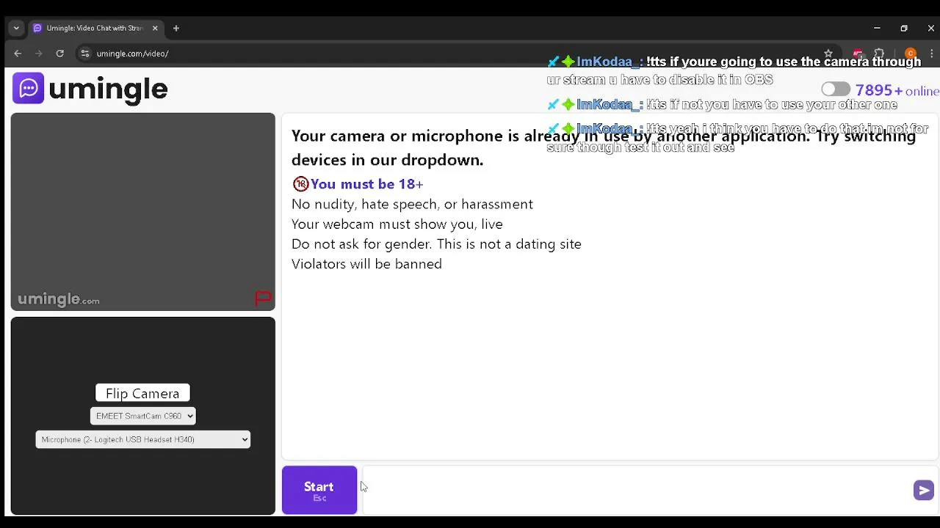This screenshot has height=528, width=940.
Task: Open the site information icon in address bar
Action: (85, 54)
